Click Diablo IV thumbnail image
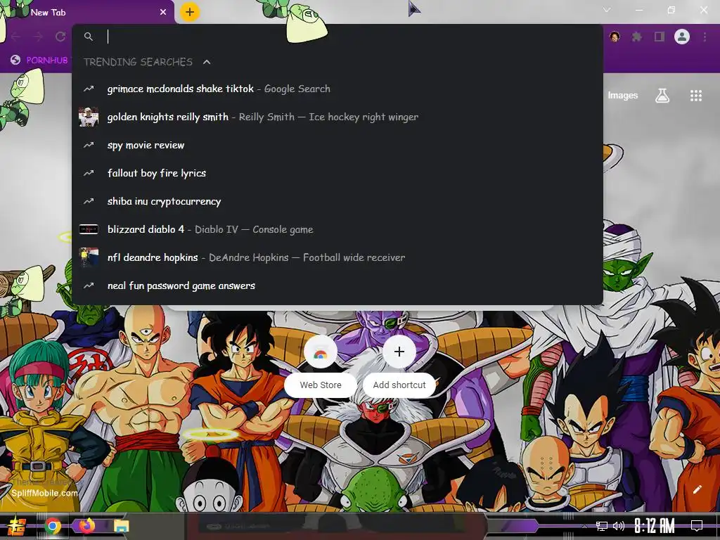This screenshot has width=720, height=540. pos(89,229)
